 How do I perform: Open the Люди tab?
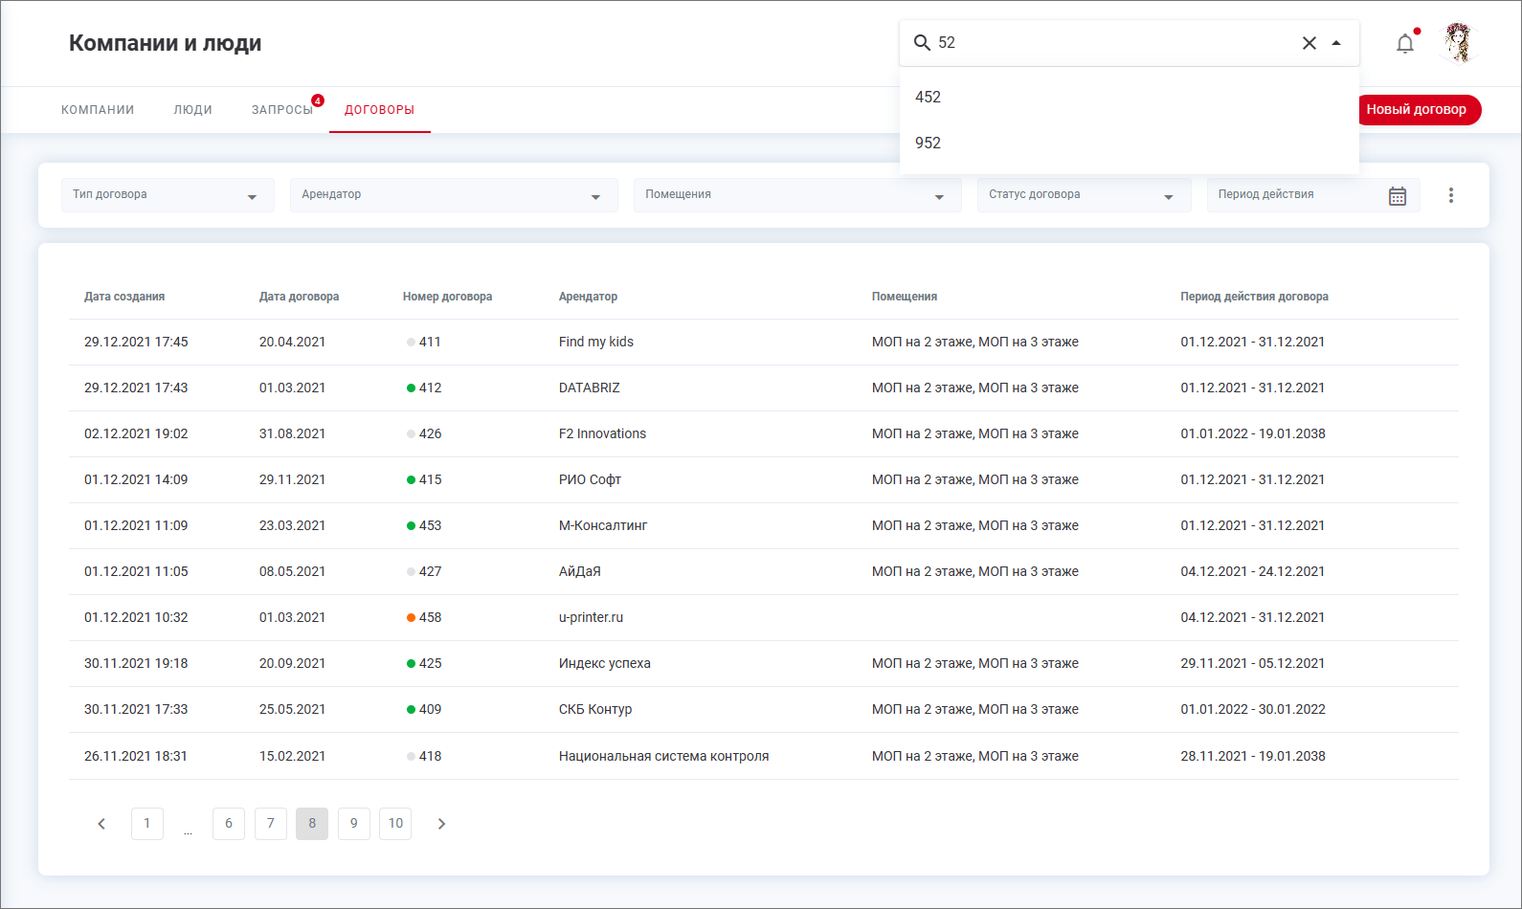[x=192, y=110]
